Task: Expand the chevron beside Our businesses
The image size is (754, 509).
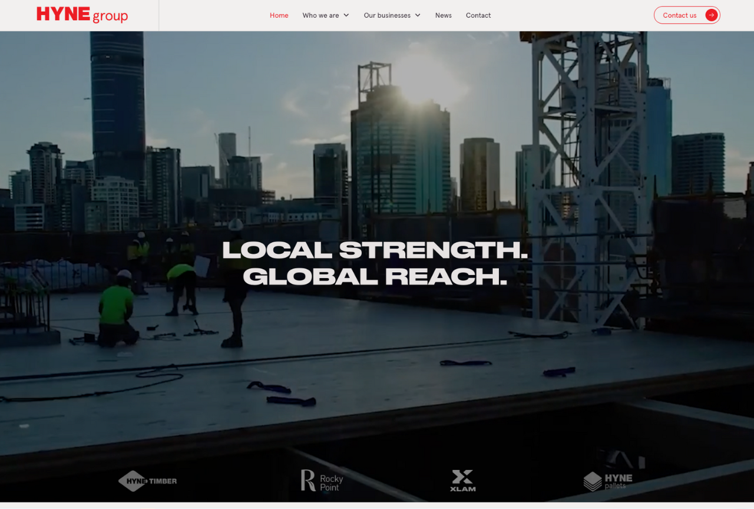Action: (x=418, y=15)
